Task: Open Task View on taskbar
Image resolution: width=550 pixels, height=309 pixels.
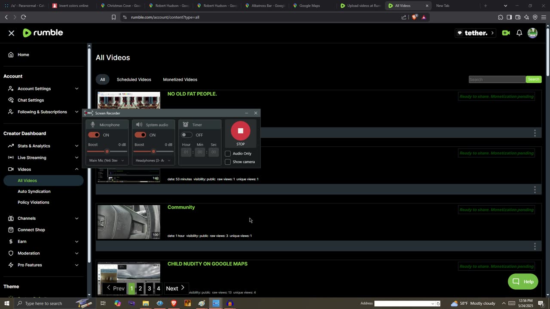Action: coord(103,303)
